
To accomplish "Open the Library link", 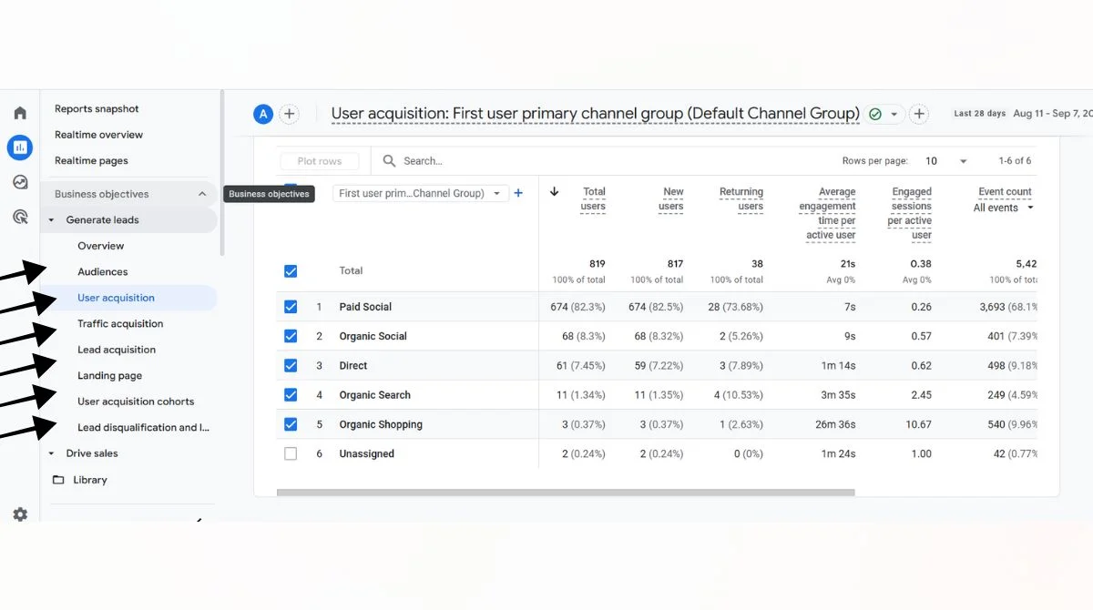I will pos(90,480).
